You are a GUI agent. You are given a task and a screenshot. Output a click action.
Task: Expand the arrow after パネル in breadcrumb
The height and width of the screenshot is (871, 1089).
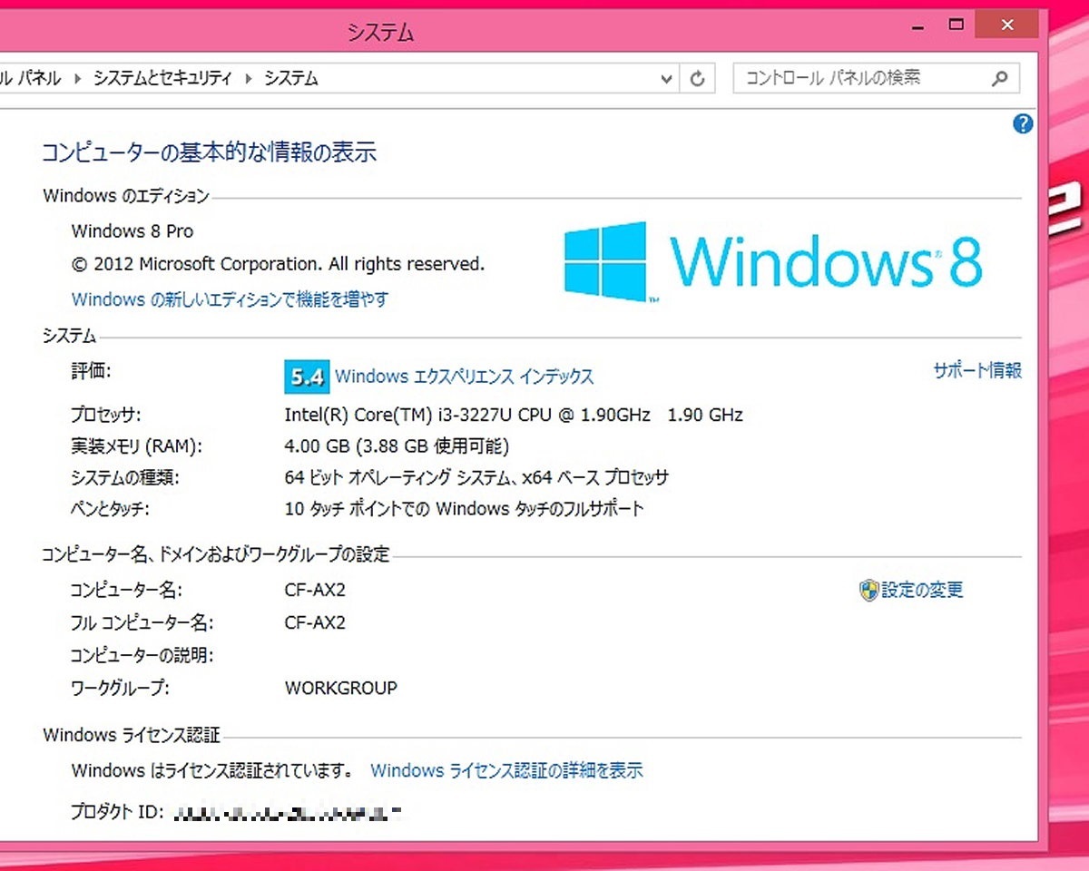pos(76,79)
